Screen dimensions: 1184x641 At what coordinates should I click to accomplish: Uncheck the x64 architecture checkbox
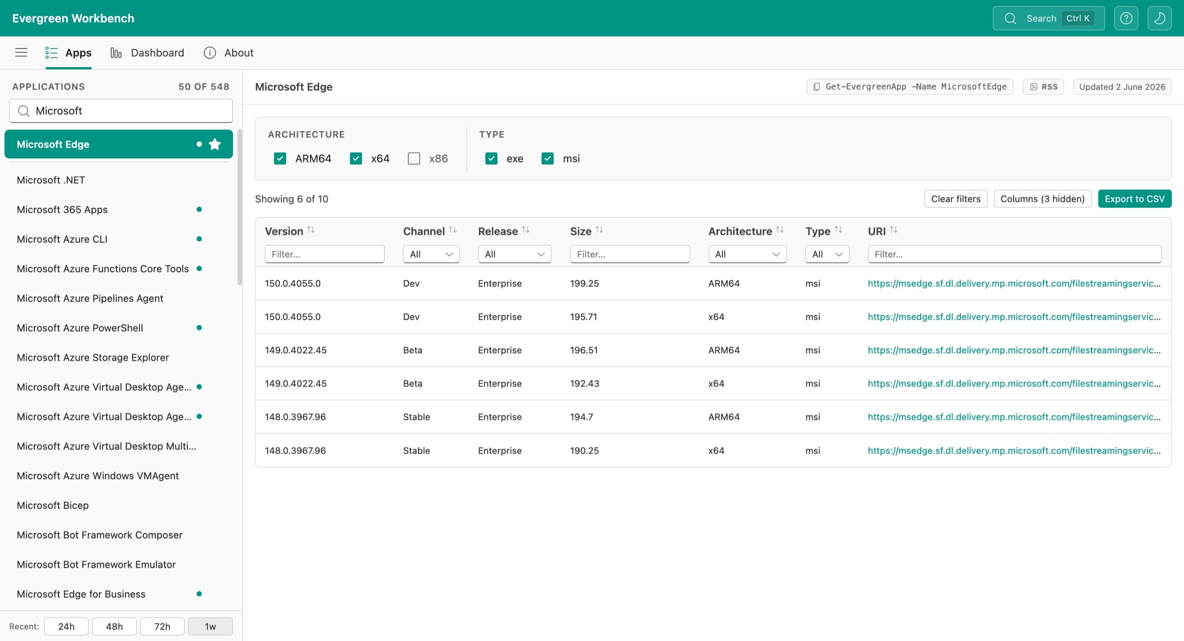tap(356, 158)
